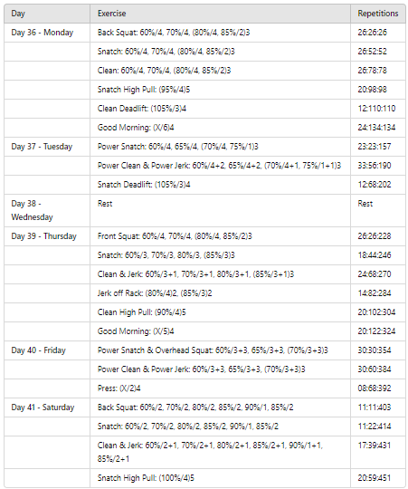The width and height of the screenshot is (408, 489).
Task: Select the Day 39 - Thursday cell
Action: point(47,236)
